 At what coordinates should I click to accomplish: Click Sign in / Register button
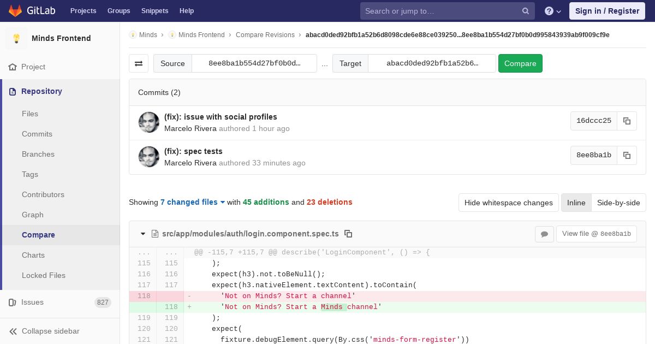point(607,11)
